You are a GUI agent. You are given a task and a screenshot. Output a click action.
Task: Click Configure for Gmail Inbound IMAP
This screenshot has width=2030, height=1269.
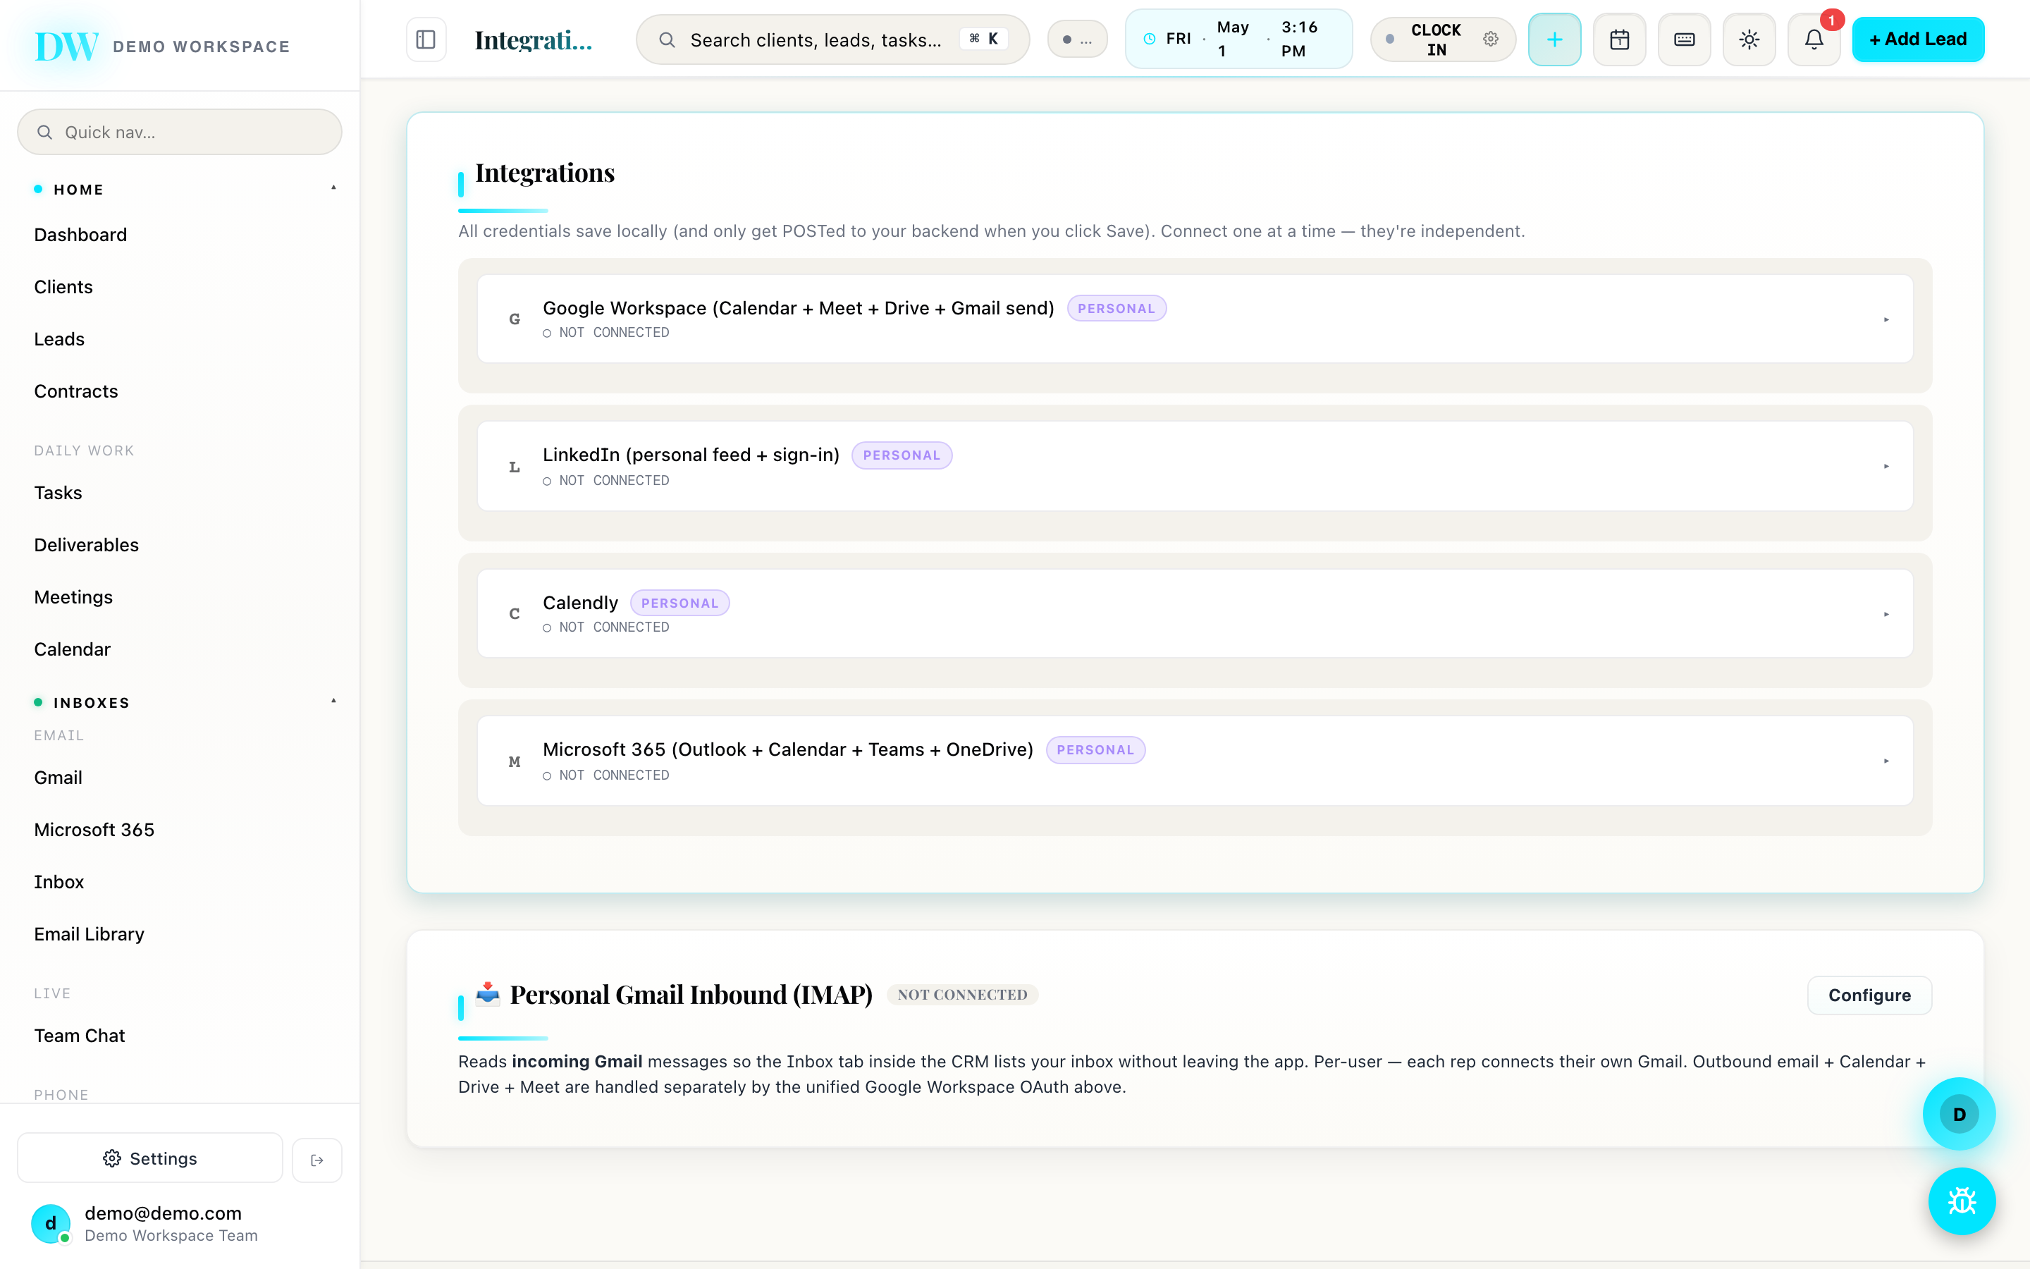[1869, 995]
